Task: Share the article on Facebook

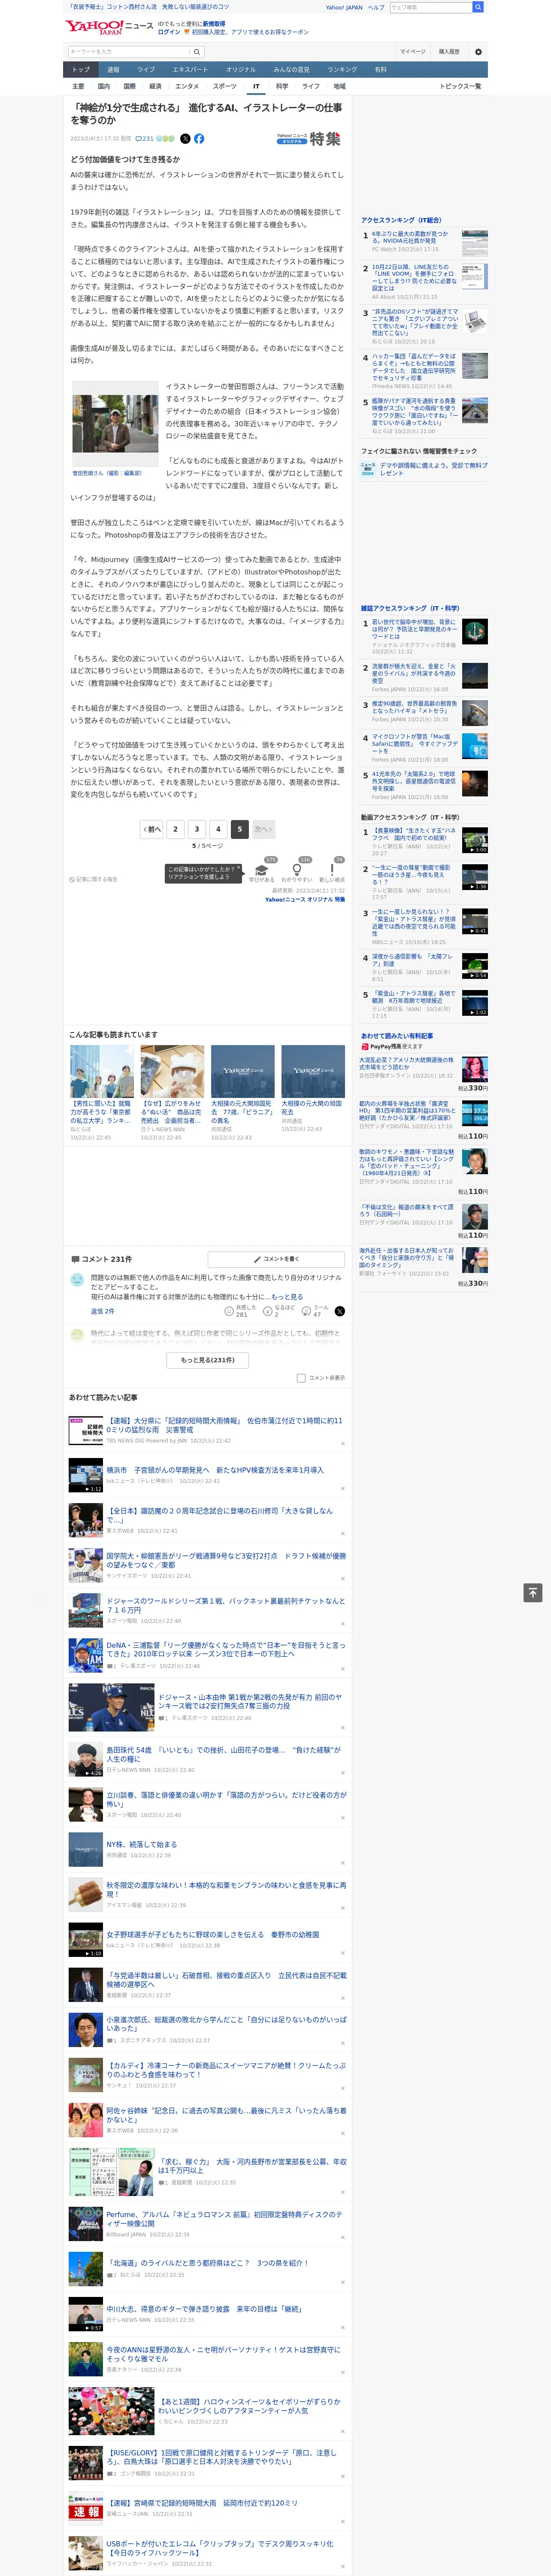Action: 199,139
